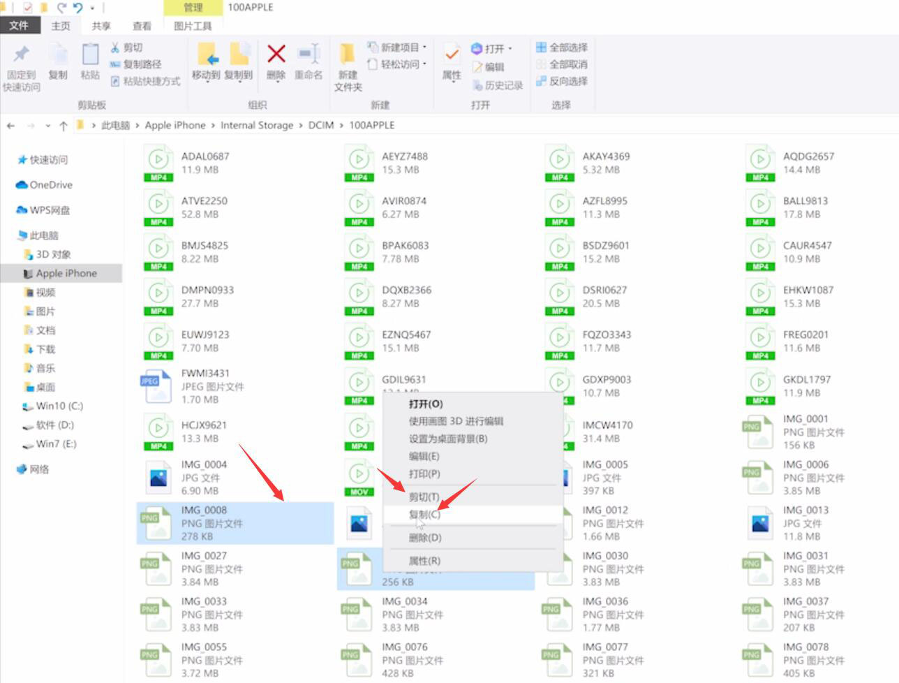The image size is (899, 683).
Task: Click Invert selection (反向选择) in the ribbon
Action: tap(562, 81)
